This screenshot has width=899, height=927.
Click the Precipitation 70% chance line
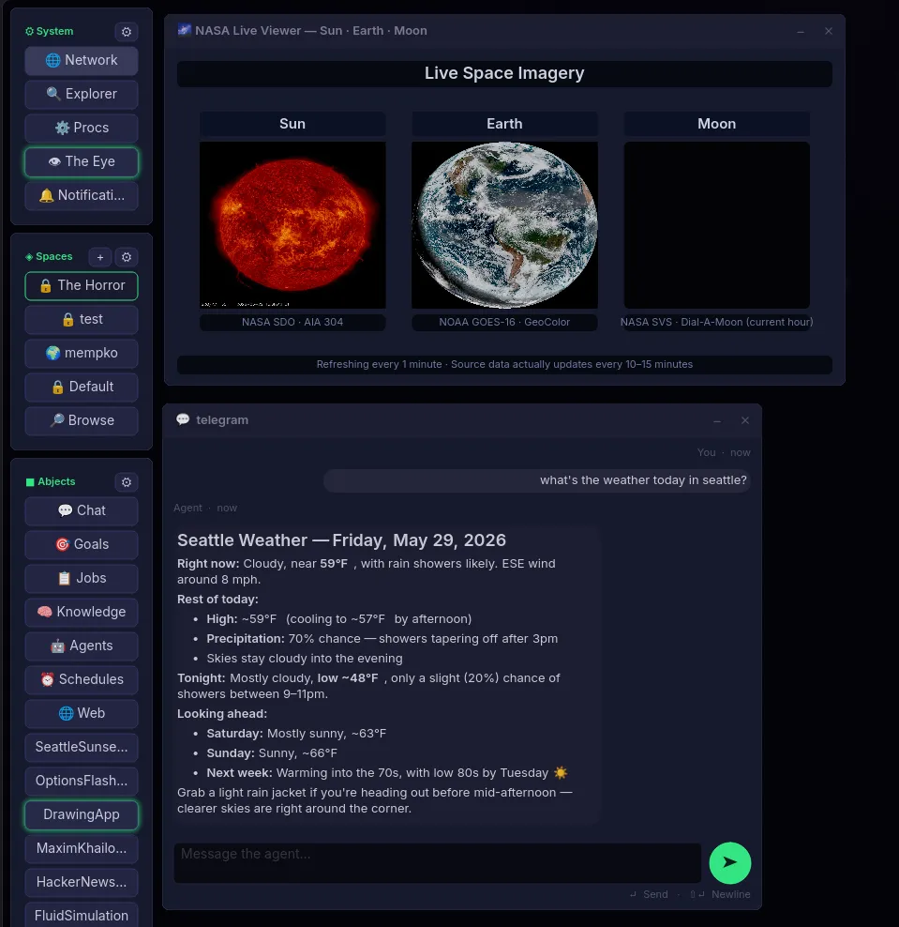382,639
